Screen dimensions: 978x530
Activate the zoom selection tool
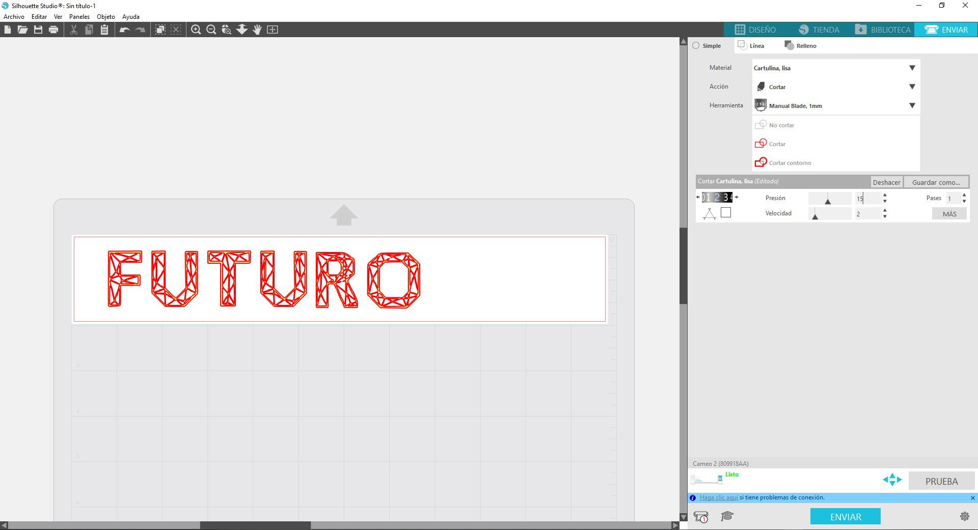[226, 30]
